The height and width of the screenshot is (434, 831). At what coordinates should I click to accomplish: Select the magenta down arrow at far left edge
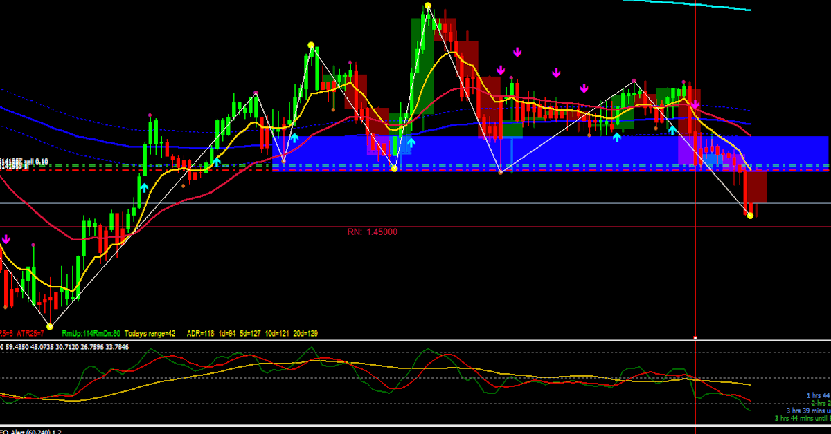6,239
